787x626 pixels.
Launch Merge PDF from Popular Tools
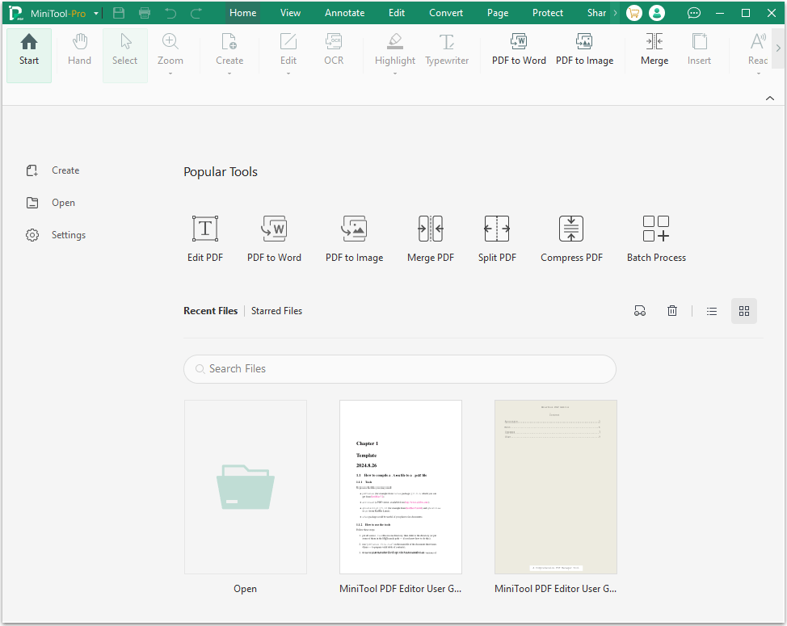click(x=431, y=239)
